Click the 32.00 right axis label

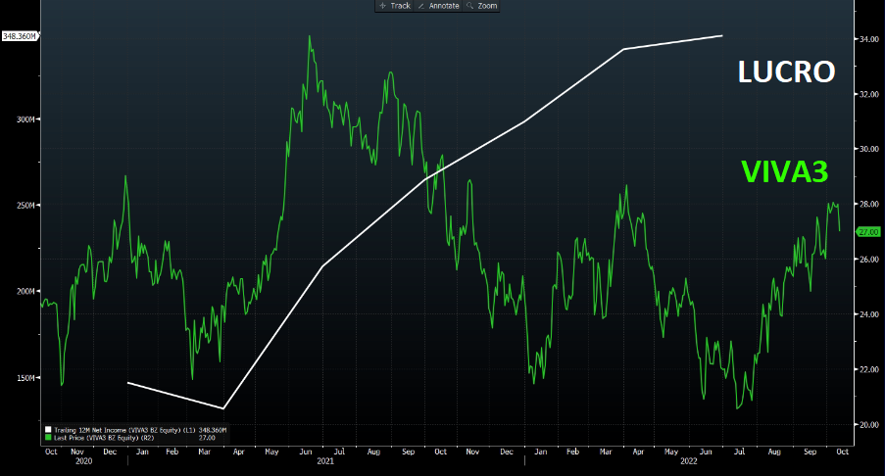coord(868,94)
